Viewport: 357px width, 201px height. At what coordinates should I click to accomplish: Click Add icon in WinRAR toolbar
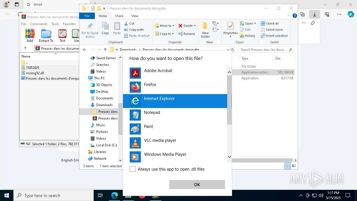(x=30, y=36)
